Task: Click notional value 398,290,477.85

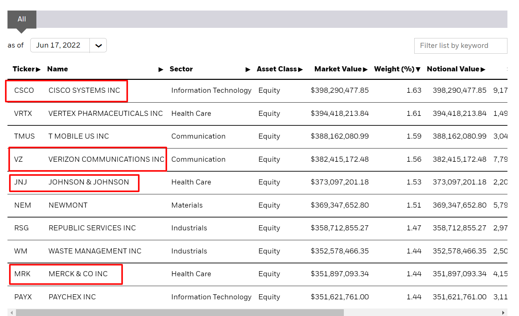Action: (459, 90)
